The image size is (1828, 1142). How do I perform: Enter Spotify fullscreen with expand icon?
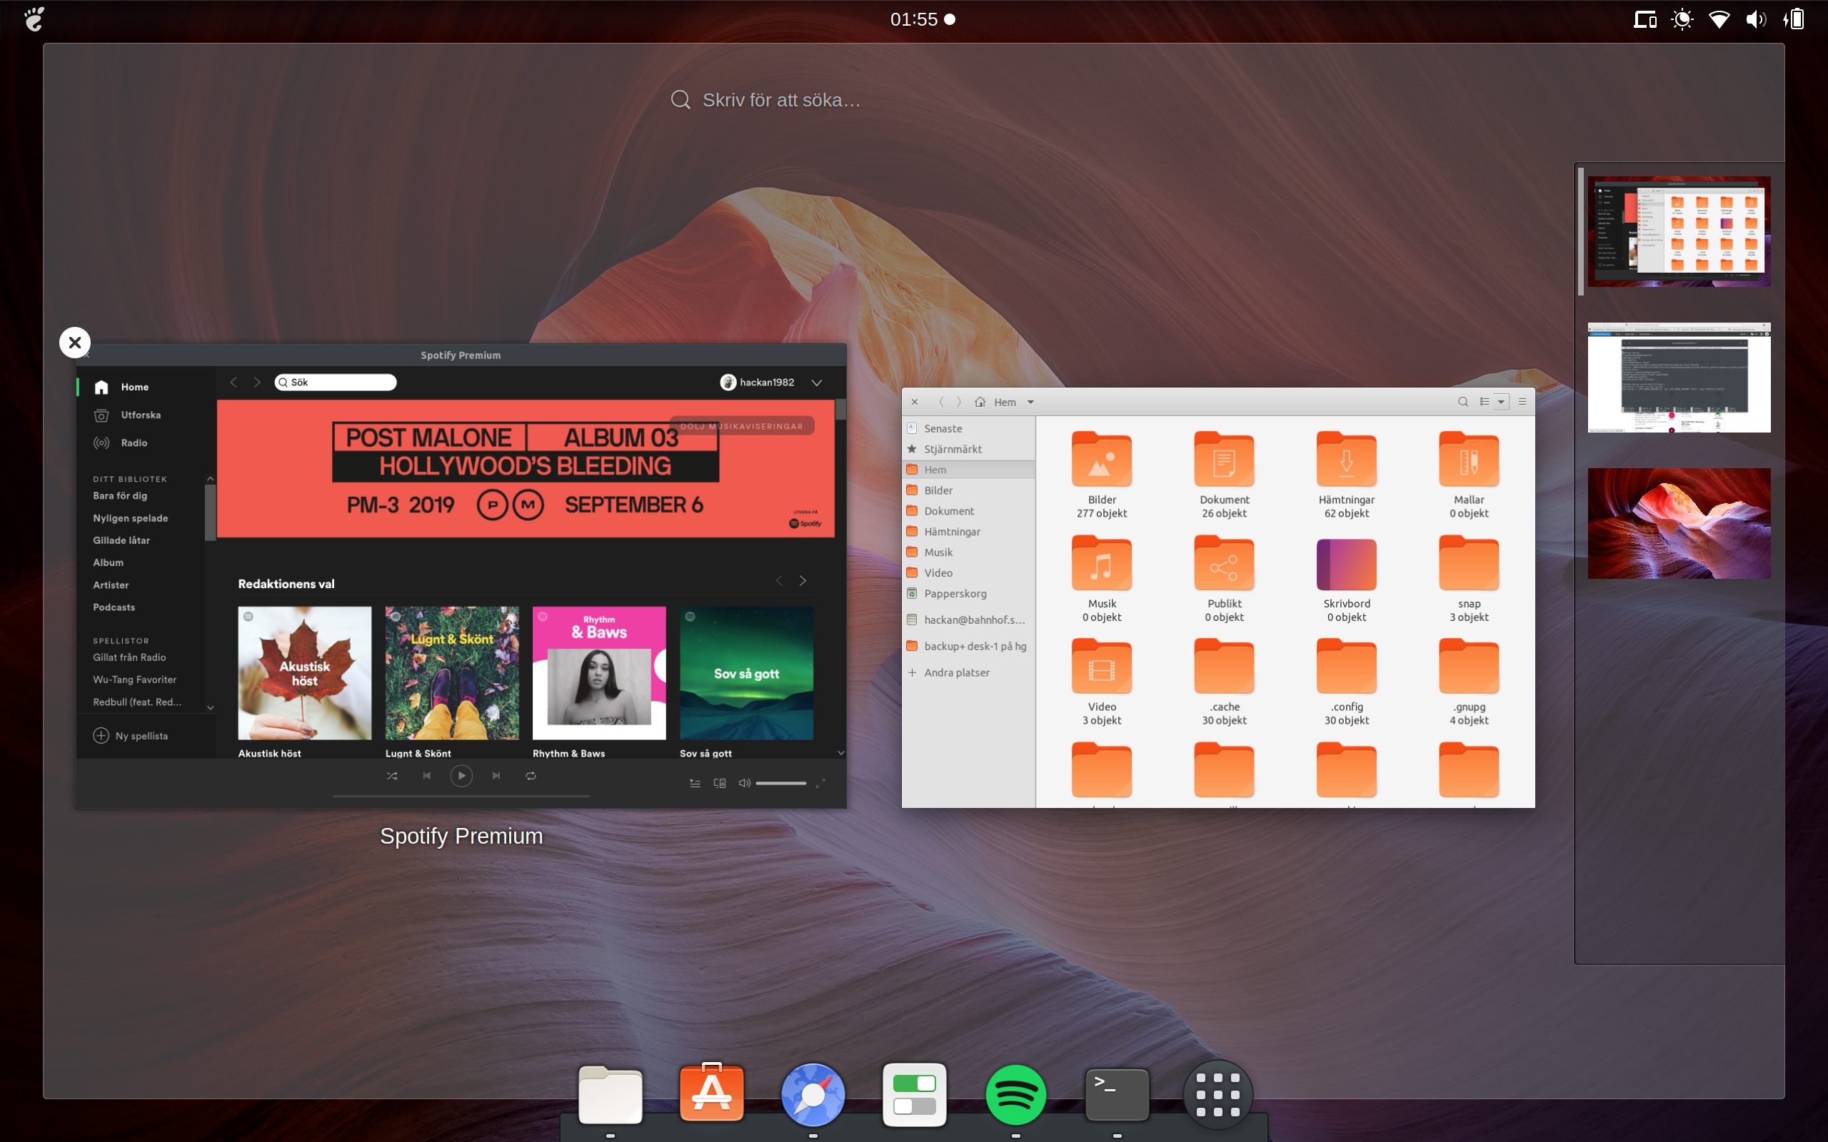point(820,783)
